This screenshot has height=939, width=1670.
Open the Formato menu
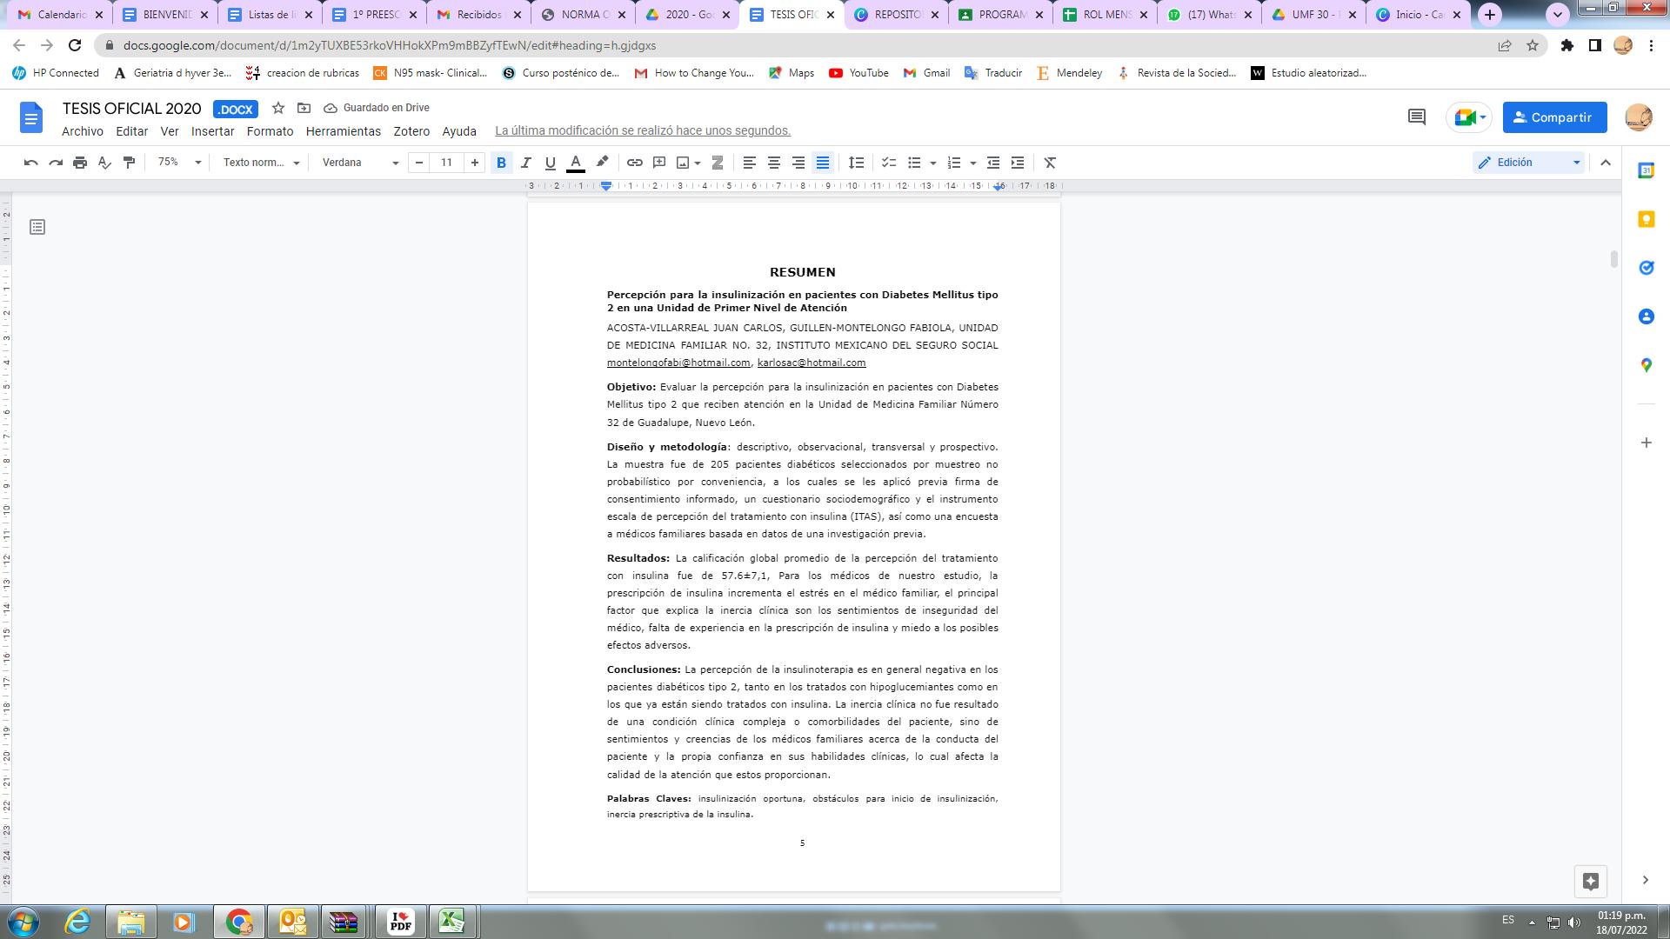click(270, 131)
